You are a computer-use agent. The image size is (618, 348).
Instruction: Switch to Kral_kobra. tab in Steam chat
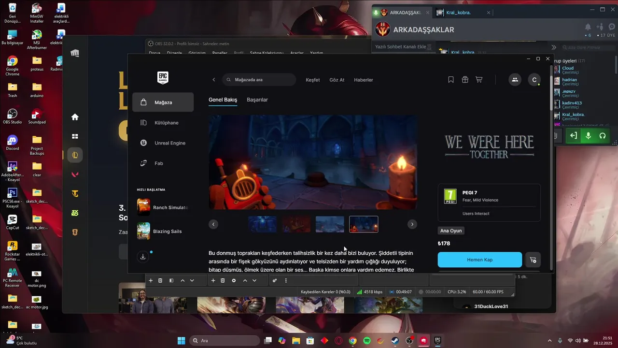point(463,13)
